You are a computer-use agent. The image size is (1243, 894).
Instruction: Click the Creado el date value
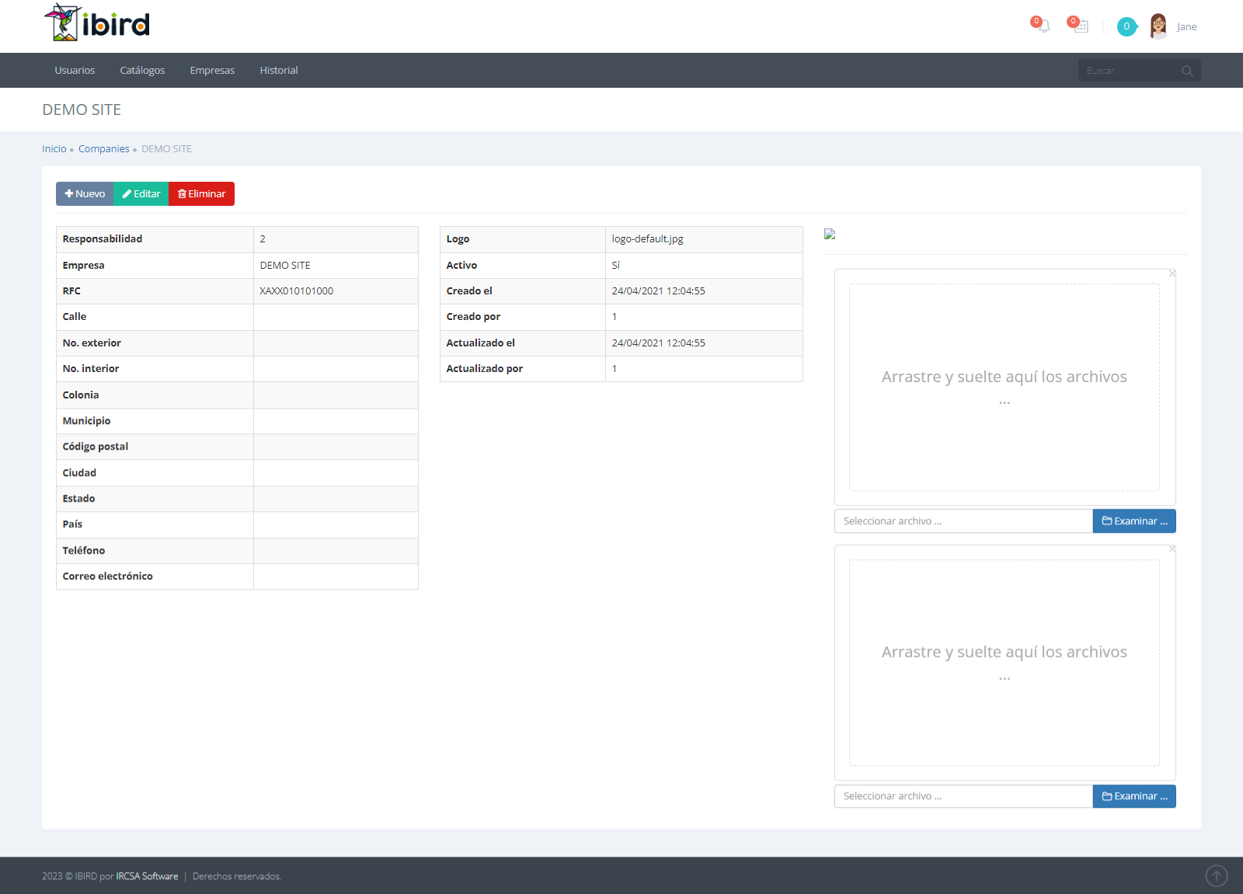[659, 290]
